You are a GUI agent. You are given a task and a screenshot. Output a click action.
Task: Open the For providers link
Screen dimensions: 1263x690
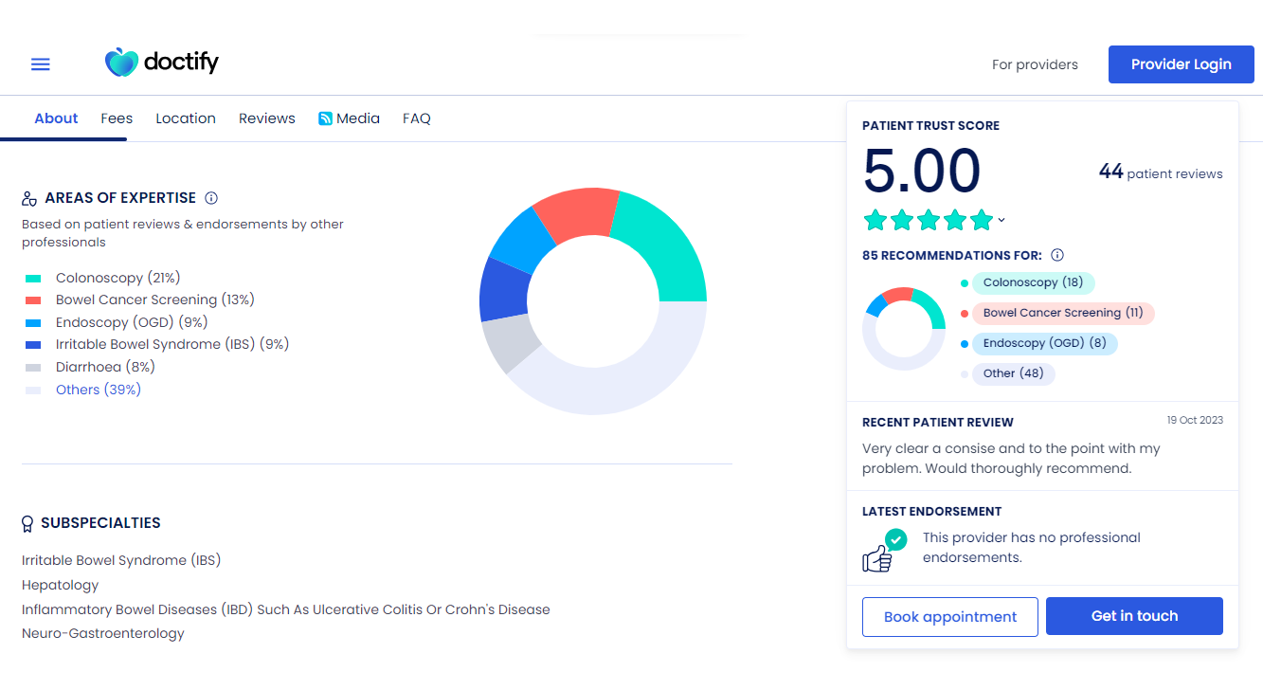(1035, 64)
